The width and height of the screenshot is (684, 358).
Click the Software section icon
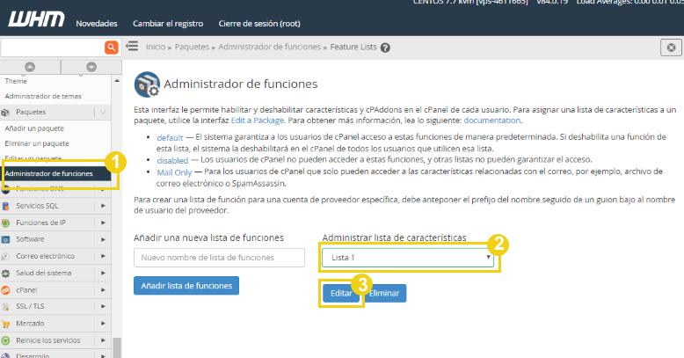[5, 239]
